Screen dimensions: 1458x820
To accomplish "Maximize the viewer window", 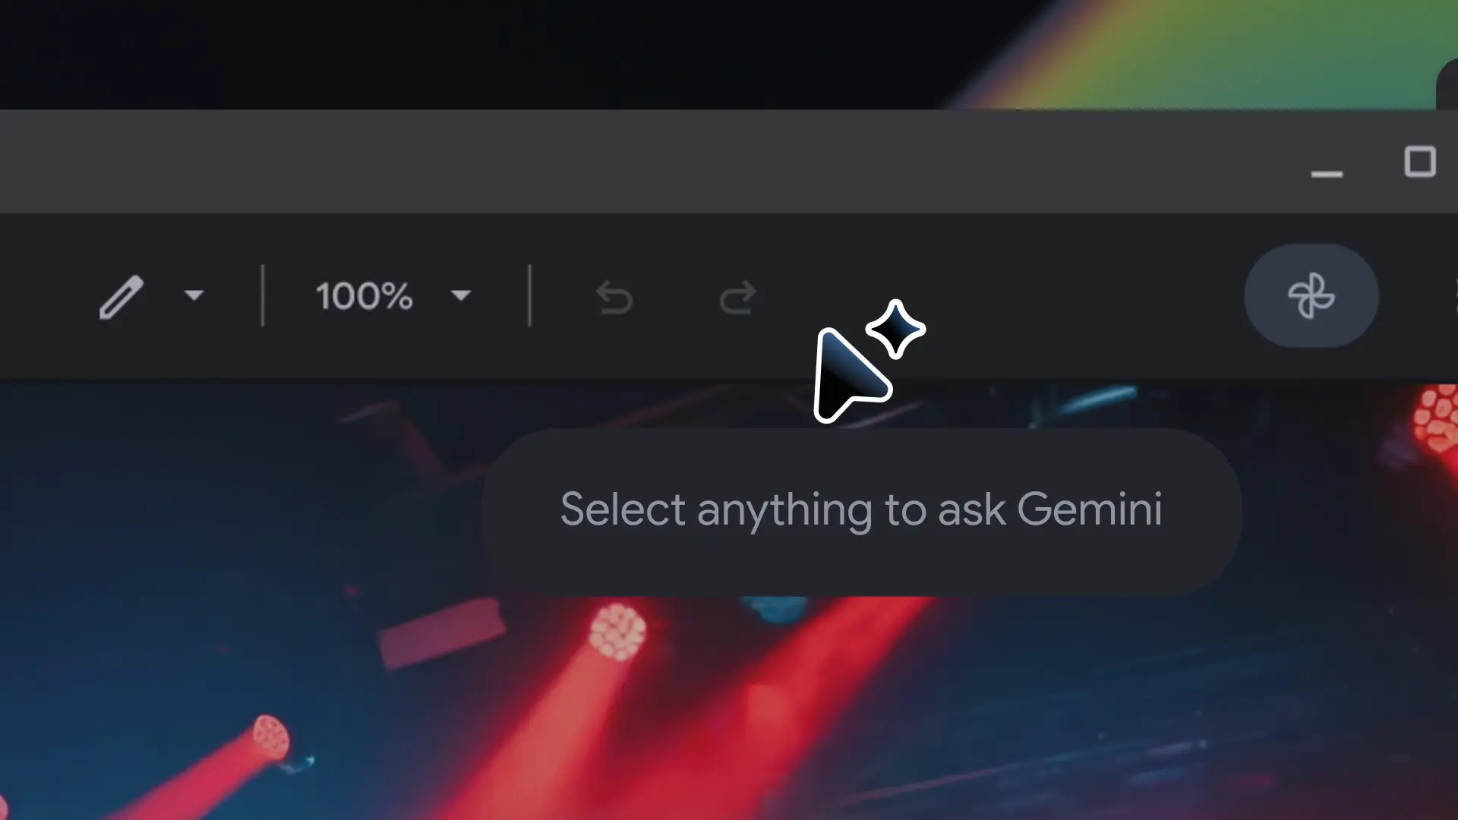I will pos(1420,162).
